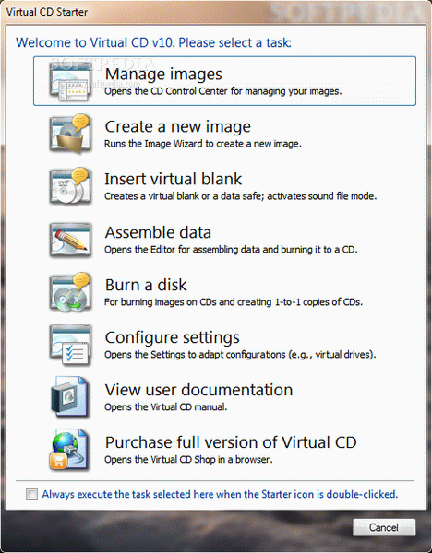Open the Configure settings checklist icon
The image size is (432, 553).
click(71, 345)
